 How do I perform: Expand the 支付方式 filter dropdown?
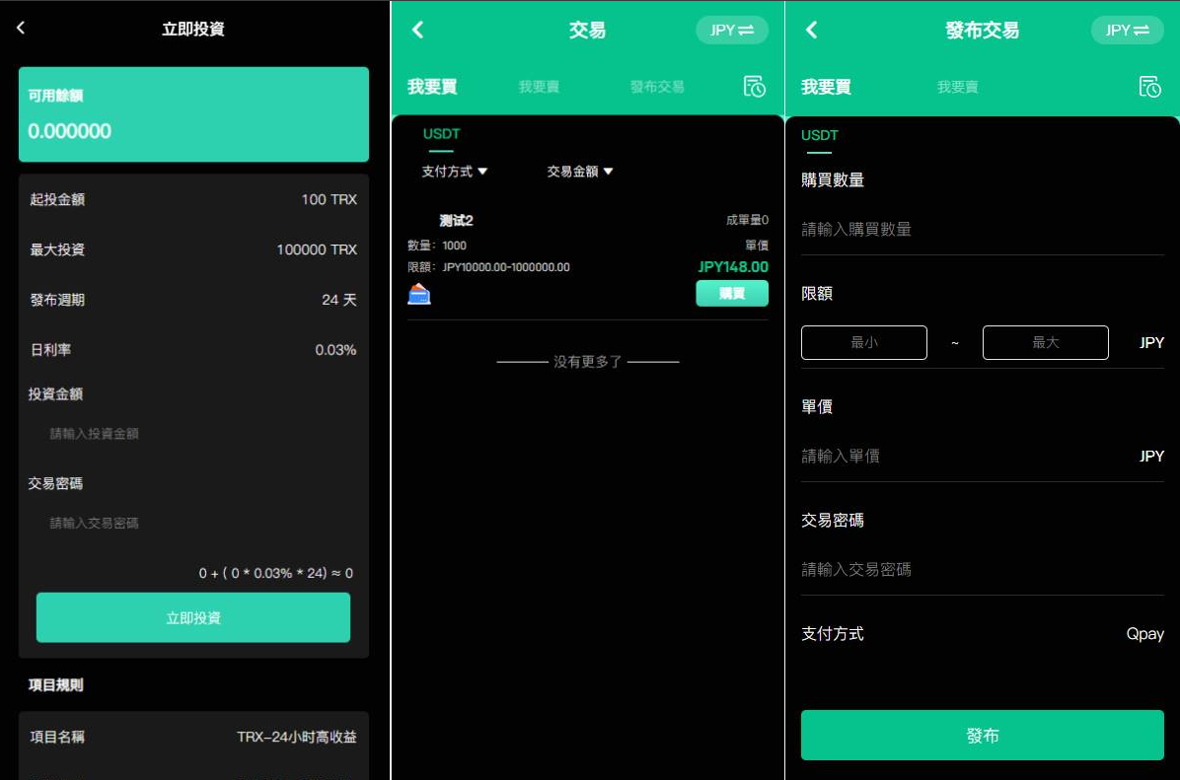click(x=455, y=172)
